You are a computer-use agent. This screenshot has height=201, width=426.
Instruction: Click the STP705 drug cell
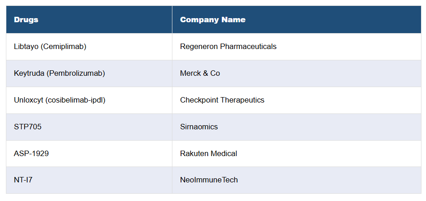(28, 127)
